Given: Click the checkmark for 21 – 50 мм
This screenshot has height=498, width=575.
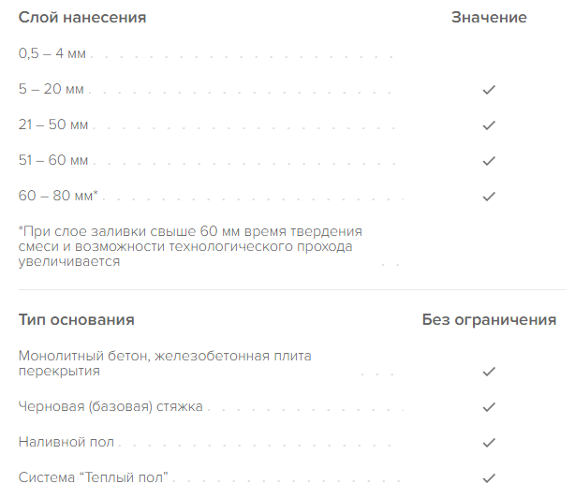Looking at the screenshot, I should click(x=489, y=125).
